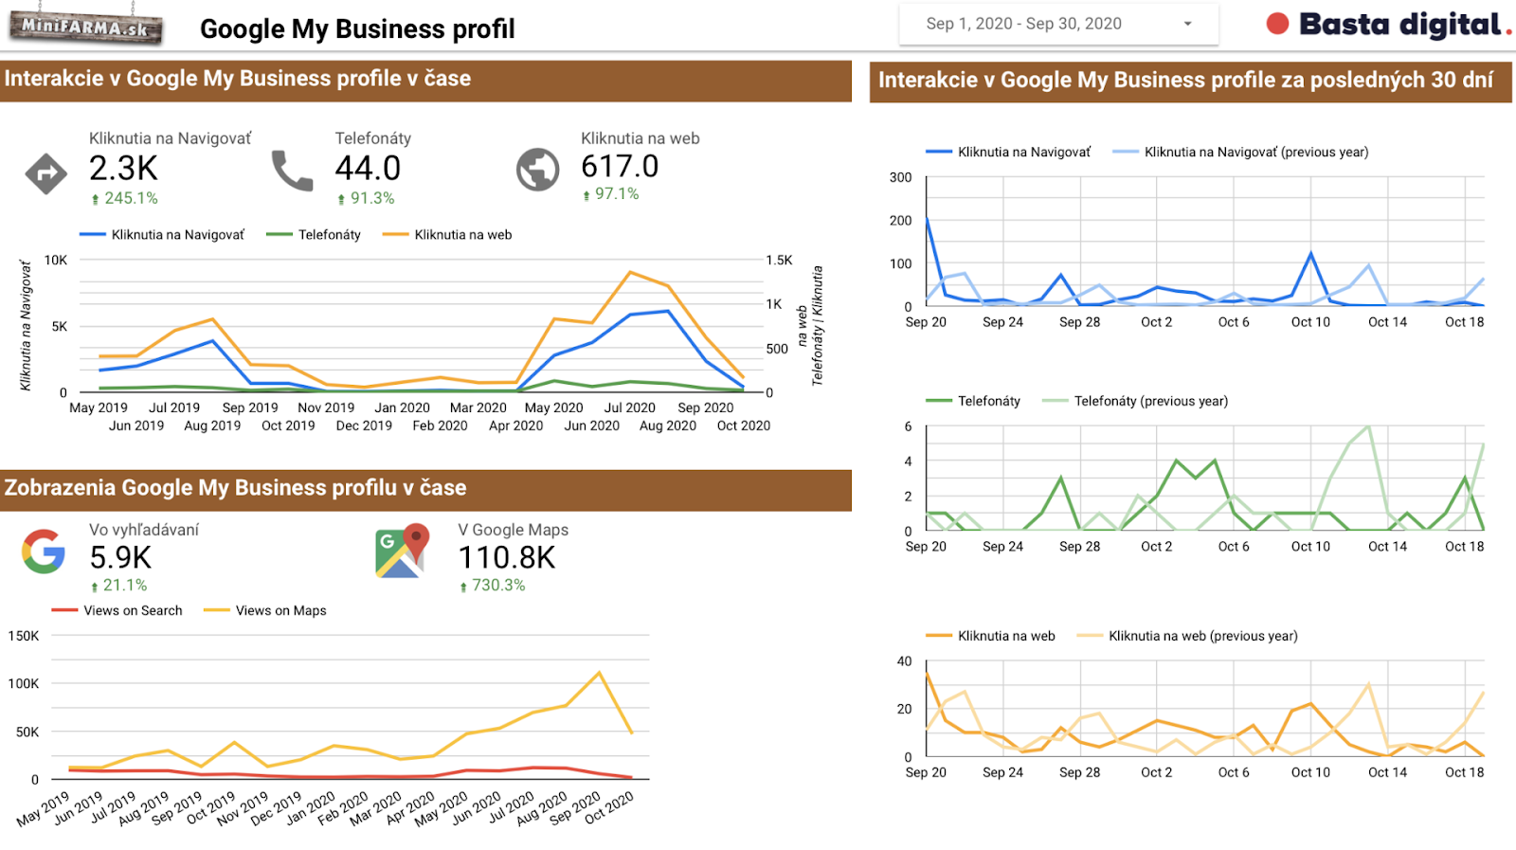Toggle 'Kliknutia na web (previous year)' legend
Viewport: 1516px width, 850px height.
[1187, 637]
